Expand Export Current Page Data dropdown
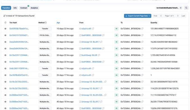 [137, 16]
